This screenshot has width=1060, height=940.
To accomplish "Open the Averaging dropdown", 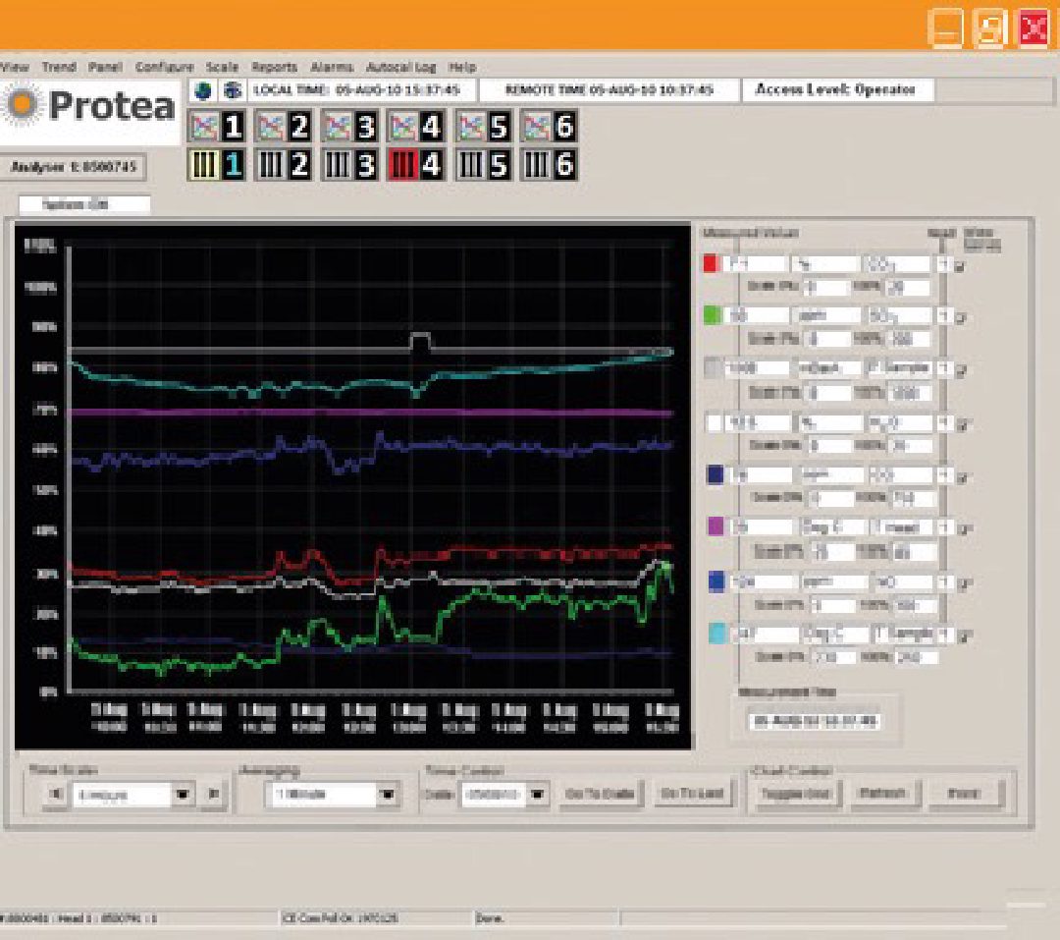I will point(389,795).
